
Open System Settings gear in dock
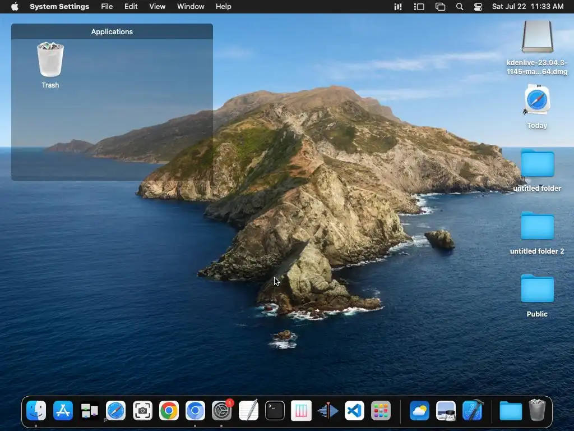point(222,411)
